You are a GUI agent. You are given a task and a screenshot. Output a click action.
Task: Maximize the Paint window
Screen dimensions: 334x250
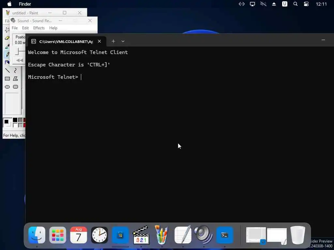point(65,13)
